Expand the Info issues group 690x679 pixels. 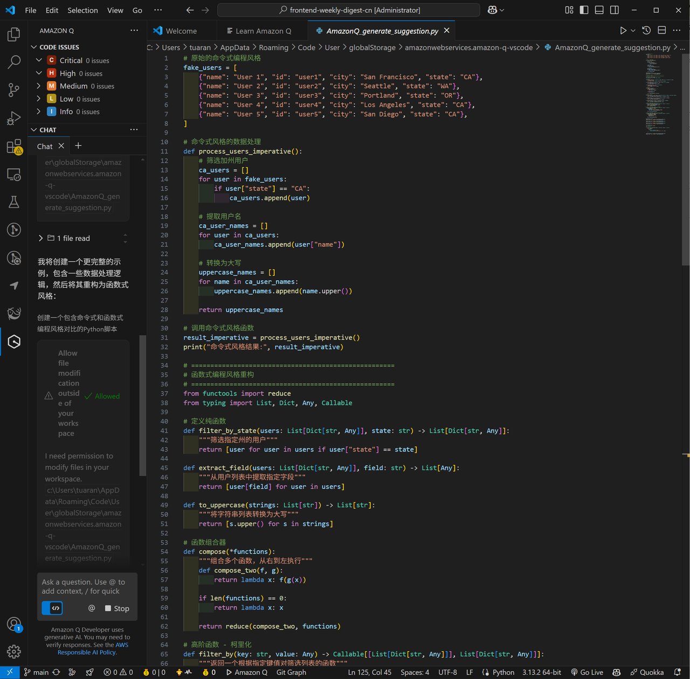(39, 112)
